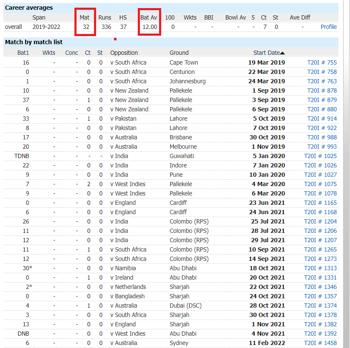Open match link T20I # 1382

(320, 325)
